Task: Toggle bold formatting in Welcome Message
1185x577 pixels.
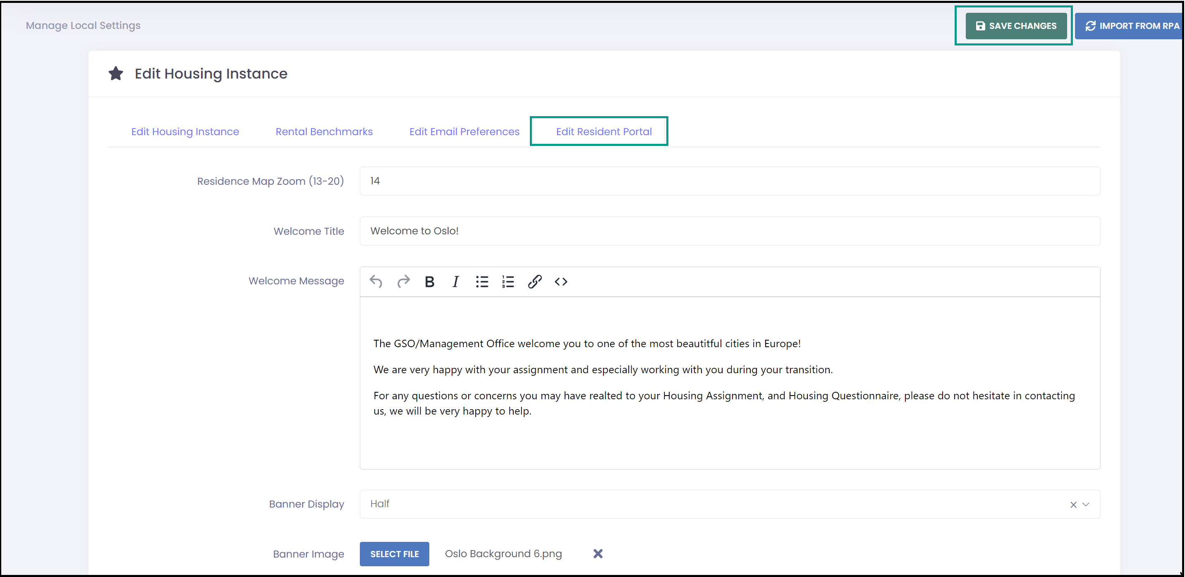Action: point(430,281)
